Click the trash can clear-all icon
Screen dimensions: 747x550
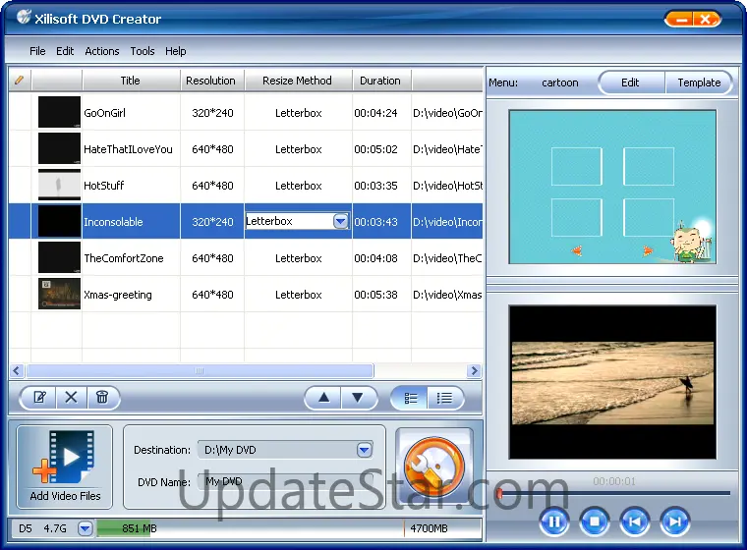click(x=102, y=397)
